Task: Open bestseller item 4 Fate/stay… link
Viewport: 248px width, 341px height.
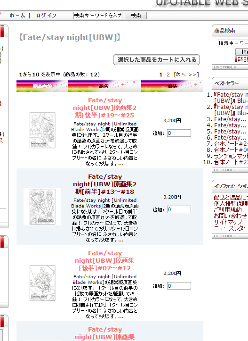Action: [x=230, y=125]
